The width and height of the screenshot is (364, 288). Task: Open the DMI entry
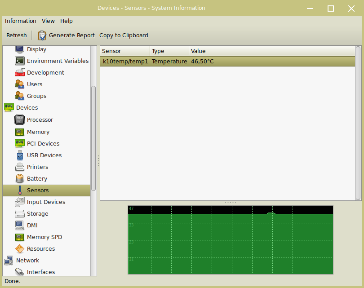(x=32, y=226)
